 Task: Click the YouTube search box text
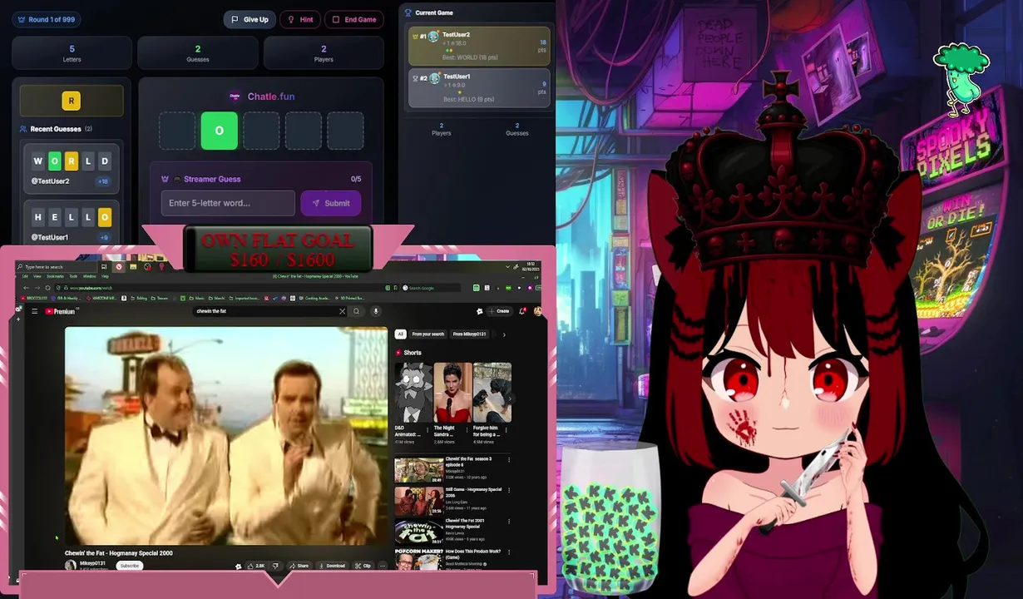(x=211, y=311)
